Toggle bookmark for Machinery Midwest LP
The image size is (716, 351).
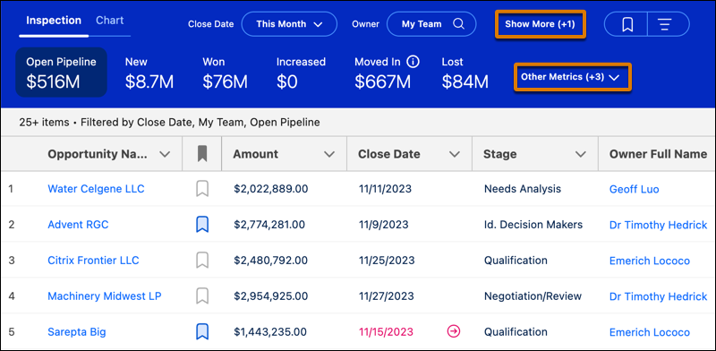coord(202,295)
